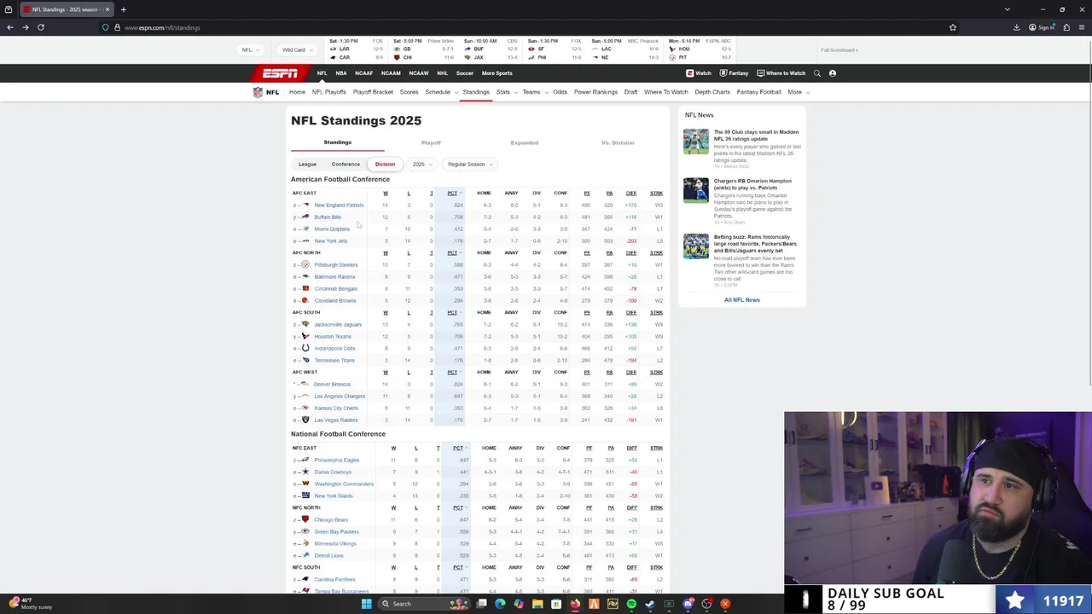Screen dimensions: 1092x614
Task: Expand the NFL league dropdown in the scoreboard
Action: tap(250, 49)
